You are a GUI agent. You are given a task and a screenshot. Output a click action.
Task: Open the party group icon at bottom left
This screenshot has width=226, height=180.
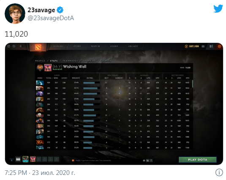(x=18, y=159)
